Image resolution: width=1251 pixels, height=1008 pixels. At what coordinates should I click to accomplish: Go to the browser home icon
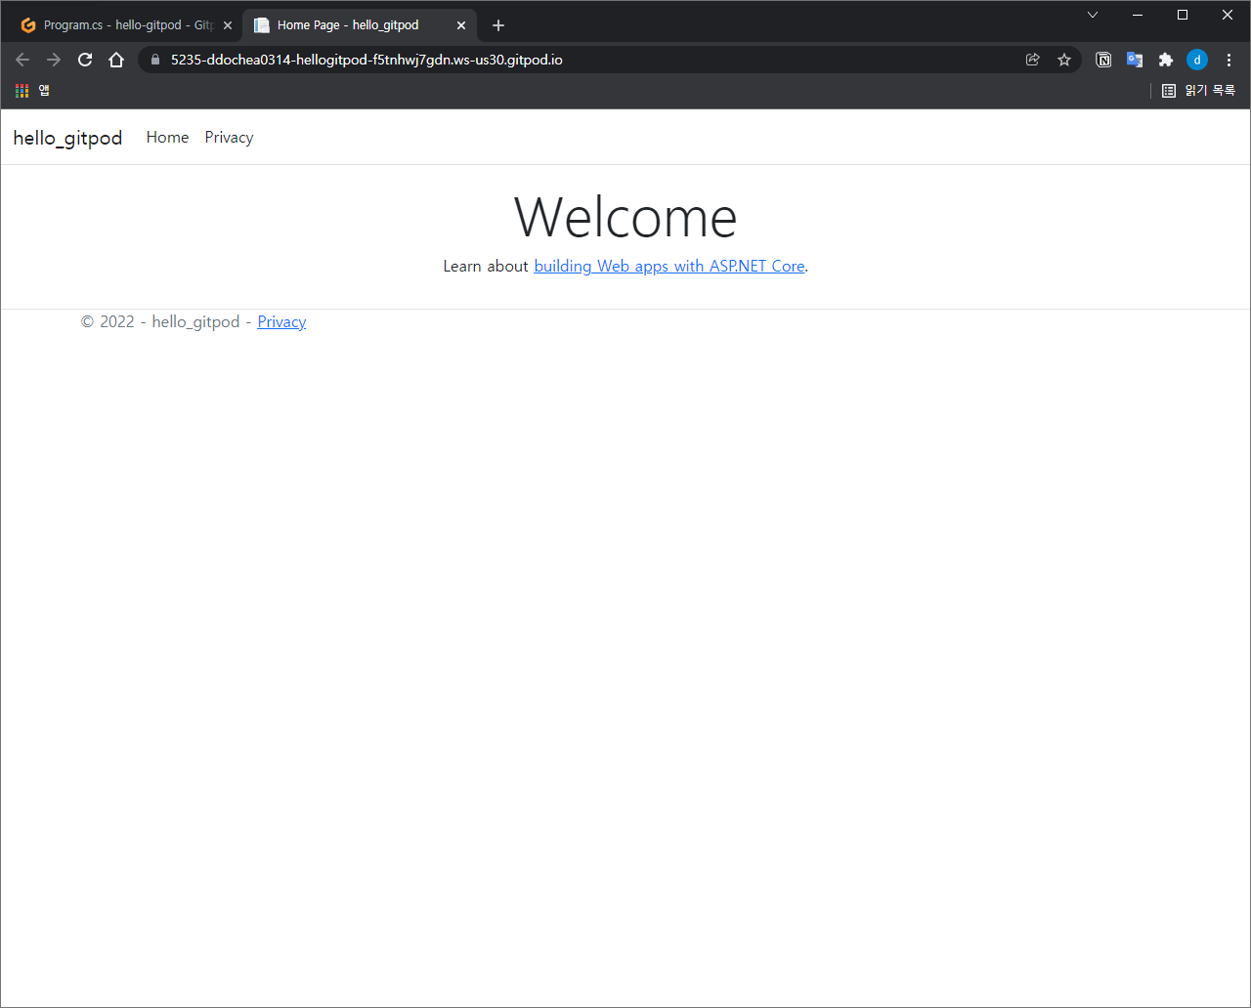[x=116, y=60]
